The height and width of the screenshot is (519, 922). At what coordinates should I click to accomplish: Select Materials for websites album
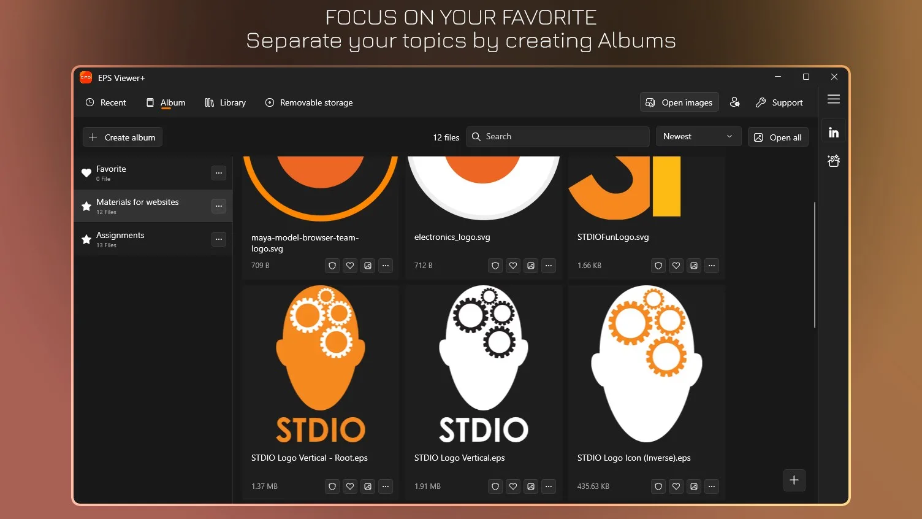tap(153, 206)
